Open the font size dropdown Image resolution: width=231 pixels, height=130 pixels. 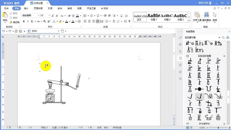pyautogui.click(x=49, y=15)
